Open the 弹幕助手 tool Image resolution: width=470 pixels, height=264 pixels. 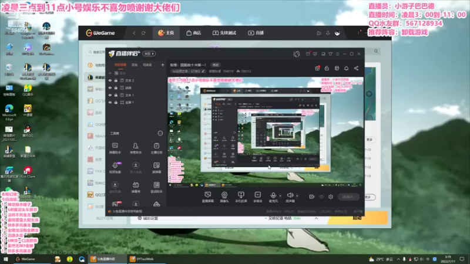pos(115,148)
